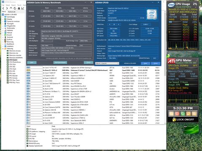
Task: Click the Memória olvasás memory chip icon
Action: click(8, 51)
